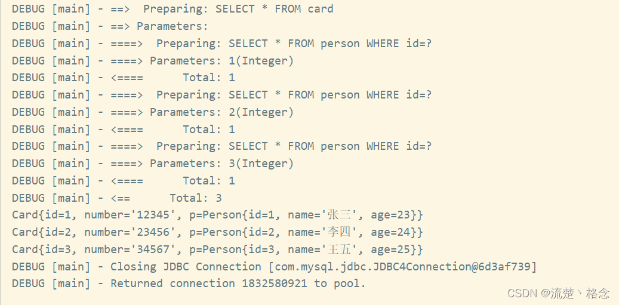
Task: Click the Parameters: 2(Integer) log line
Action: 153,112
